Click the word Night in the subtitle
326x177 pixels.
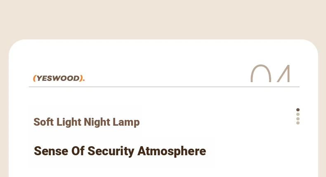(97, 122)
